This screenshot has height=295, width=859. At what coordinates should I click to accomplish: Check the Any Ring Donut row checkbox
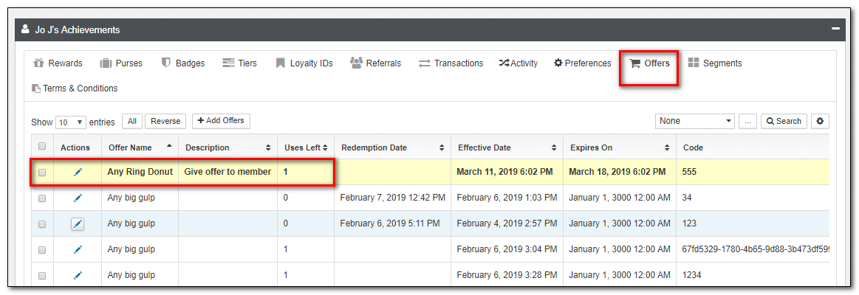point(42,173)
